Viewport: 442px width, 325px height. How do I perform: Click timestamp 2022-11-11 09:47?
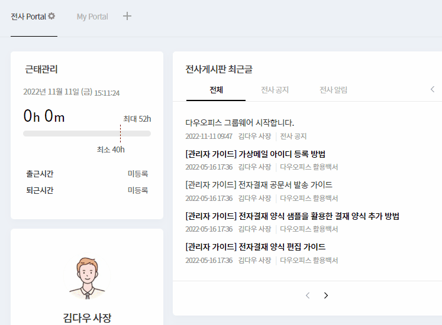coord(209,136)
